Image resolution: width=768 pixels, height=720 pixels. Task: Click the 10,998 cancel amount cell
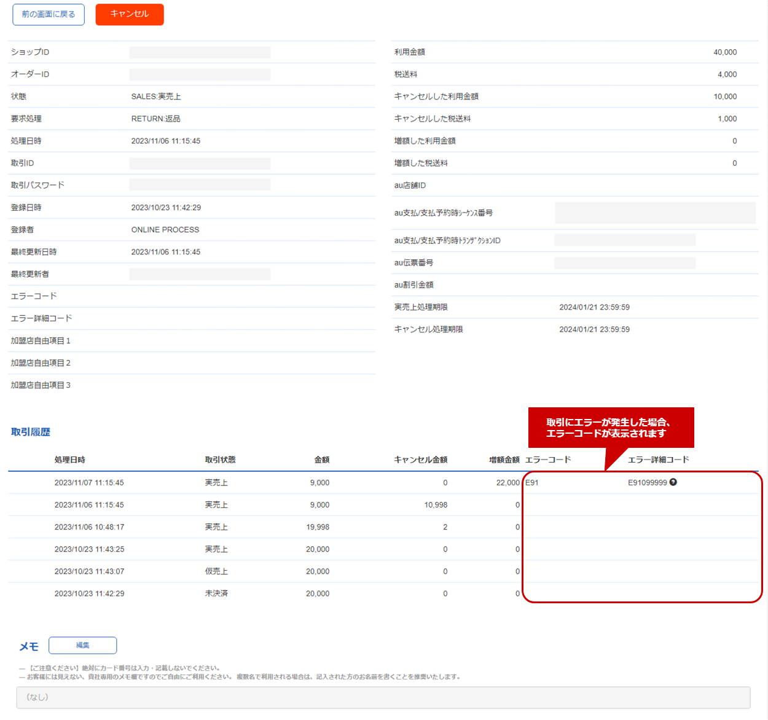(x=436, y=505)
